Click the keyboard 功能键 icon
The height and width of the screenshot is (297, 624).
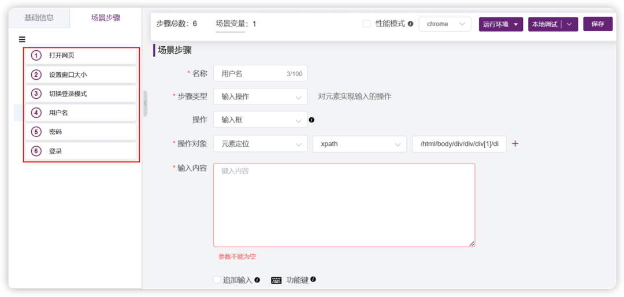pyautogui.click(x=276, y=280)
